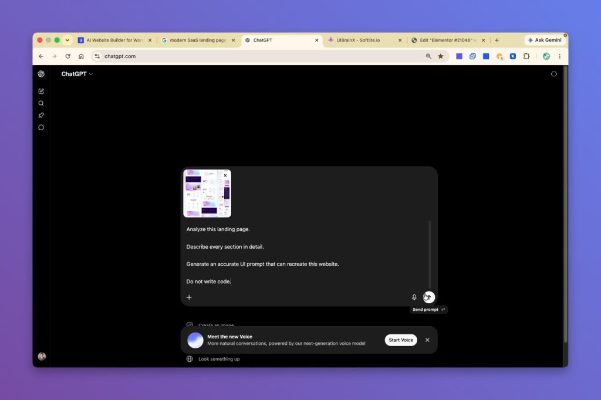Click the yellow extension icon with badge

pyautogui.click(x=499, y=56)
